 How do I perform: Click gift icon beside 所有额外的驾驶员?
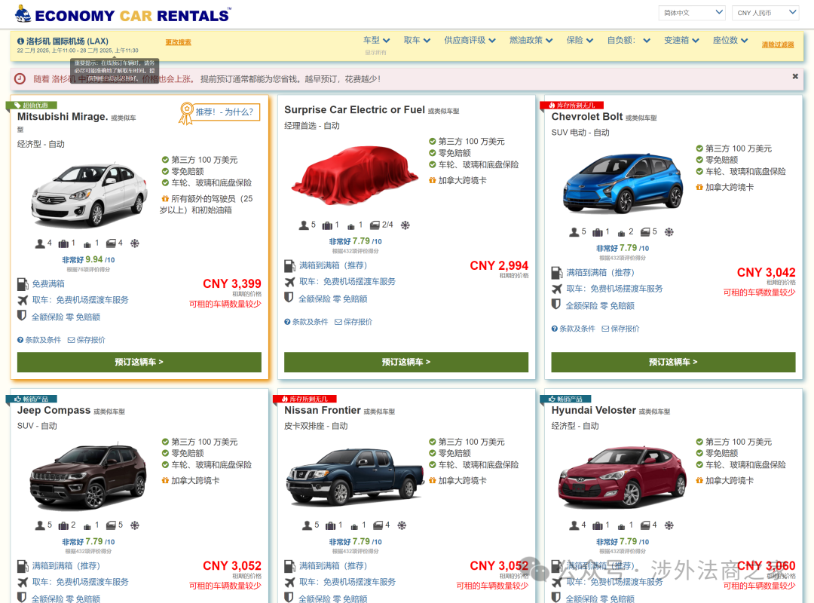click(165, 198)
